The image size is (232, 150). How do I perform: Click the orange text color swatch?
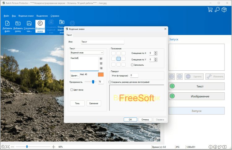pyautogui.click(x=101, y=75)
